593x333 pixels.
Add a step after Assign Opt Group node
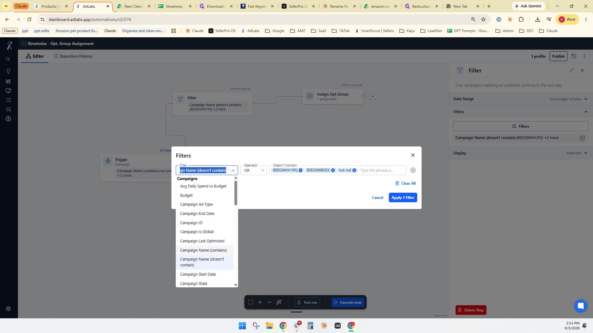click(373, 97)
